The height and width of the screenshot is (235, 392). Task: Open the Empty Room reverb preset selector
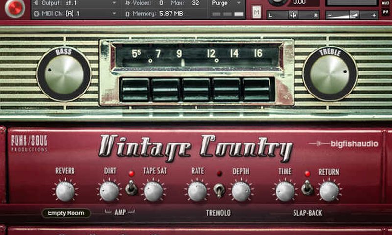(66, 213)
